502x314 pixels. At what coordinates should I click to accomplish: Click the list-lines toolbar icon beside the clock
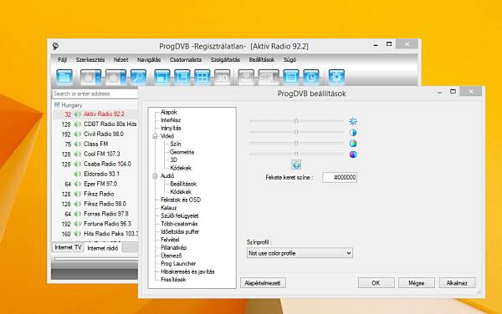[x=291, y=77]
